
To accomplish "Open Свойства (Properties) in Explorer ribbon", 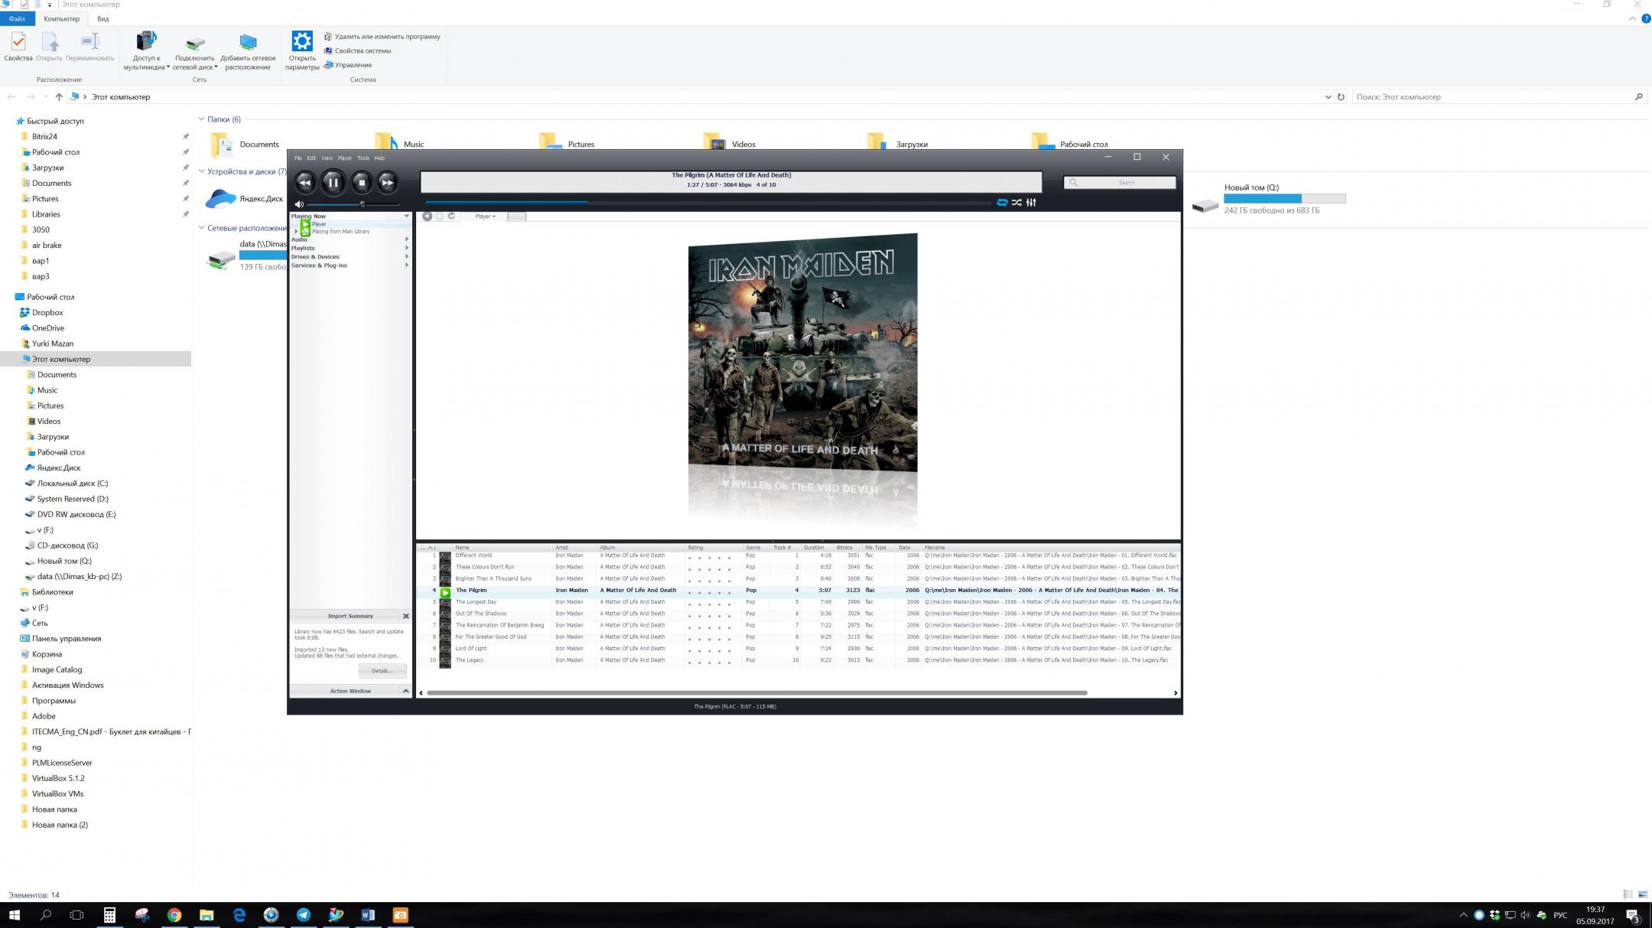I will click(18, 46).
